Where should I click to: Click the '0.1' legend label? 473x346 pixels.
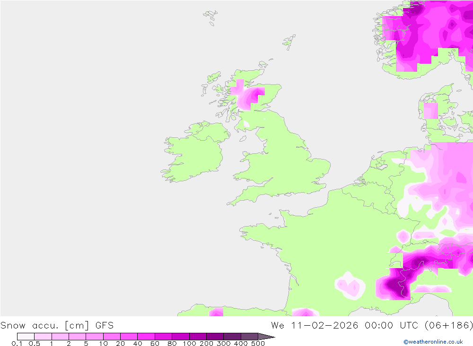point(17,343)
